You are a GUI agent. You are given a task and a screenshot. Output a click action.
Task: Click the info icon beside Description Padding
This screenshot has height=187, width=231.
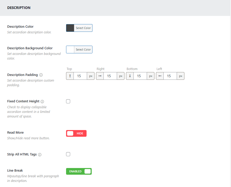(x=41, y=75)
